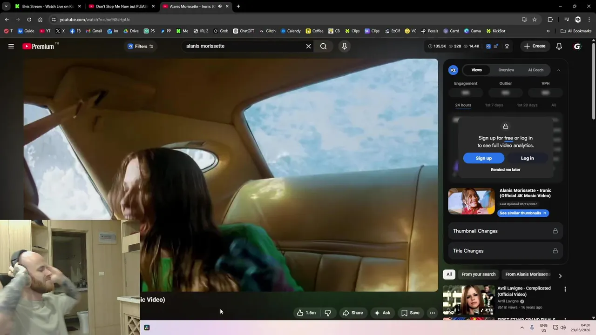Save the video to a playlist
Screen dimensions: 596x335
[410, 313]
